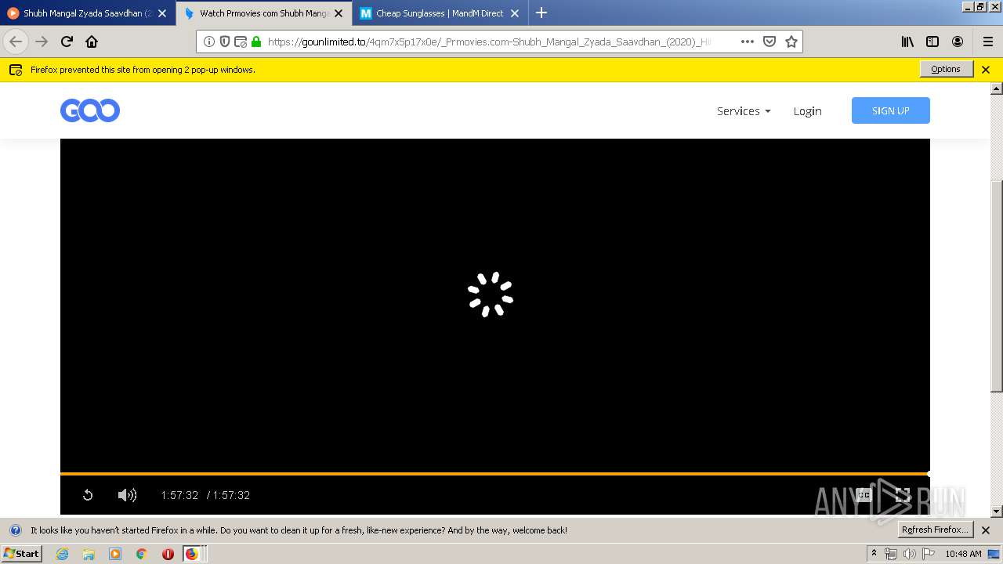This screenshot has height=564, width=1003.
Task: Click the browser Back arrow button
Action: [16, 42]
